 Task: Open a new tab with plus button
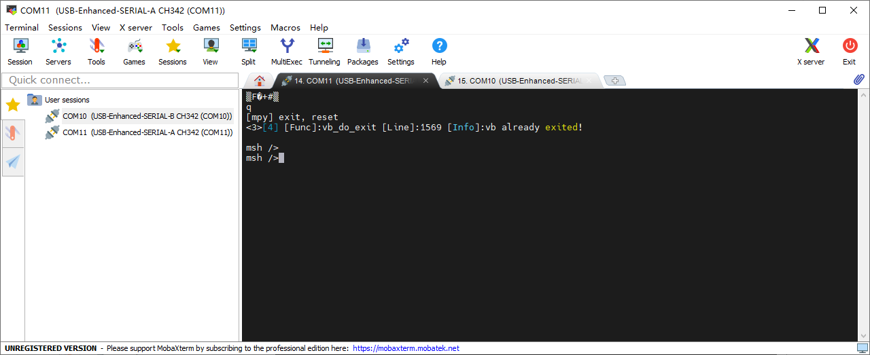pos(614,81)
